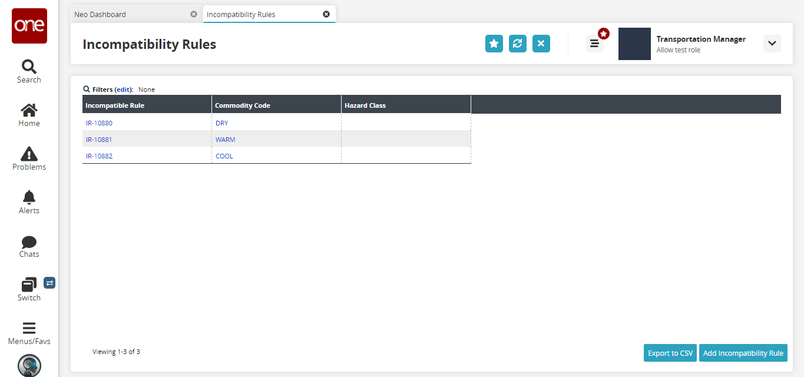Viewport: 804px width, 377px height.
Task: Click the user profile picture thumbnail
Action: pos(634,44)
